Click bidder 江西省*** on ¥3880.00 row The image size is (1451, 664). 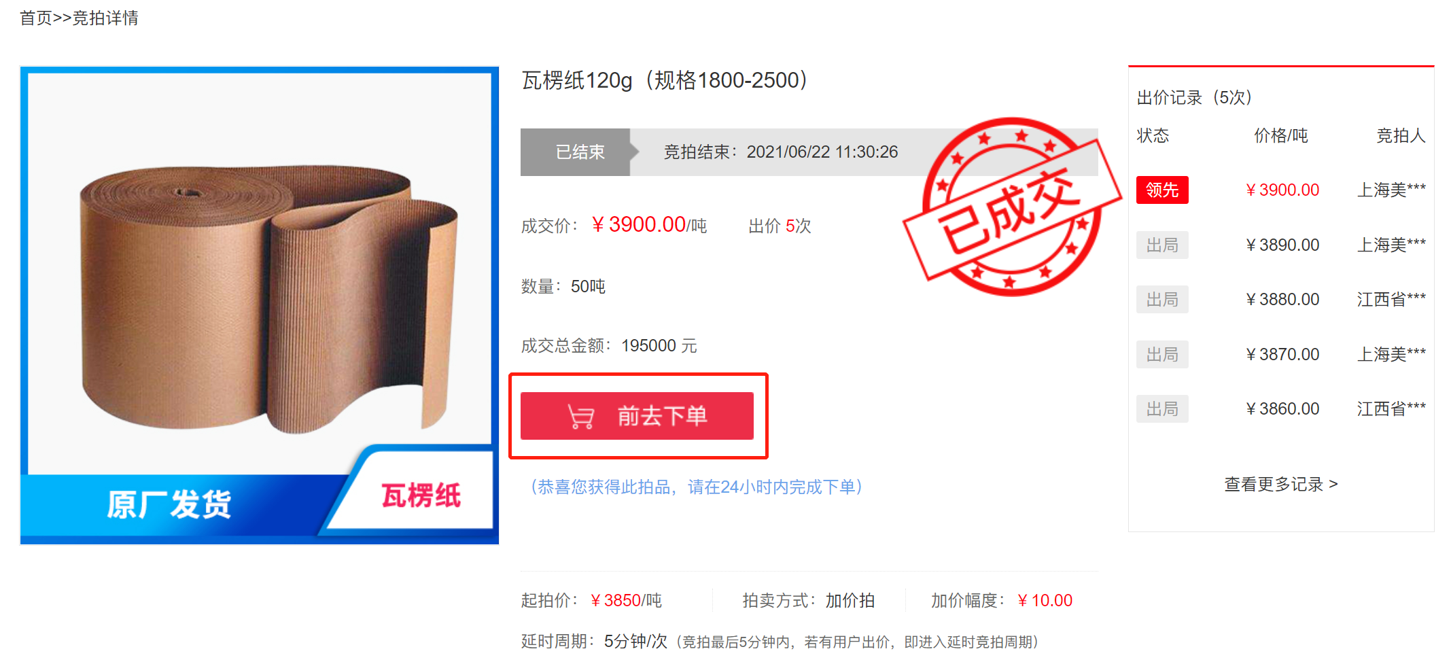click(x=1391, y=299)
